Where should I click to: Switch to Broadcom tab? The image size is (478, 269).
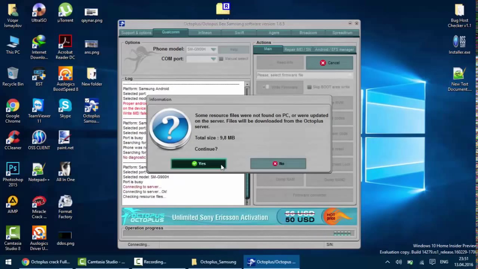coord(308,33)
